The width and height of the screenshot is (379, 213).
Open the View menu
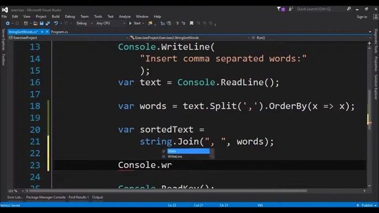click(x=27, y=17)
